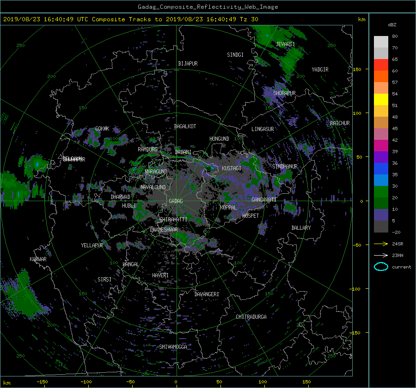This screenshot has height=388, width=416.
Task: Click the RAMDURG city label
Action: [x=147, y=149]
